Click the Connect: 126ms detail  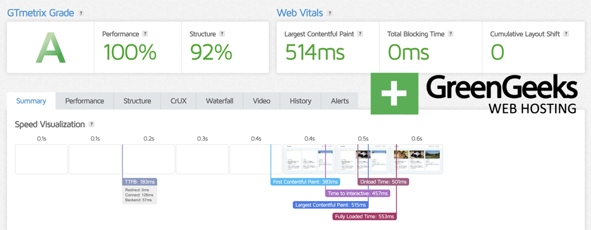coord(139,195)
